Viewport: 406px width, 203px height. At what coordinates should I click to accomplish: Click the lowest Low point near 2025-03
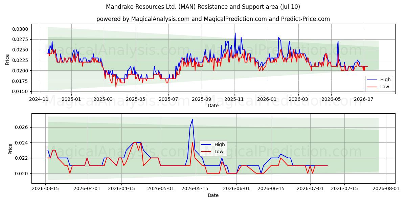(116, 87)
